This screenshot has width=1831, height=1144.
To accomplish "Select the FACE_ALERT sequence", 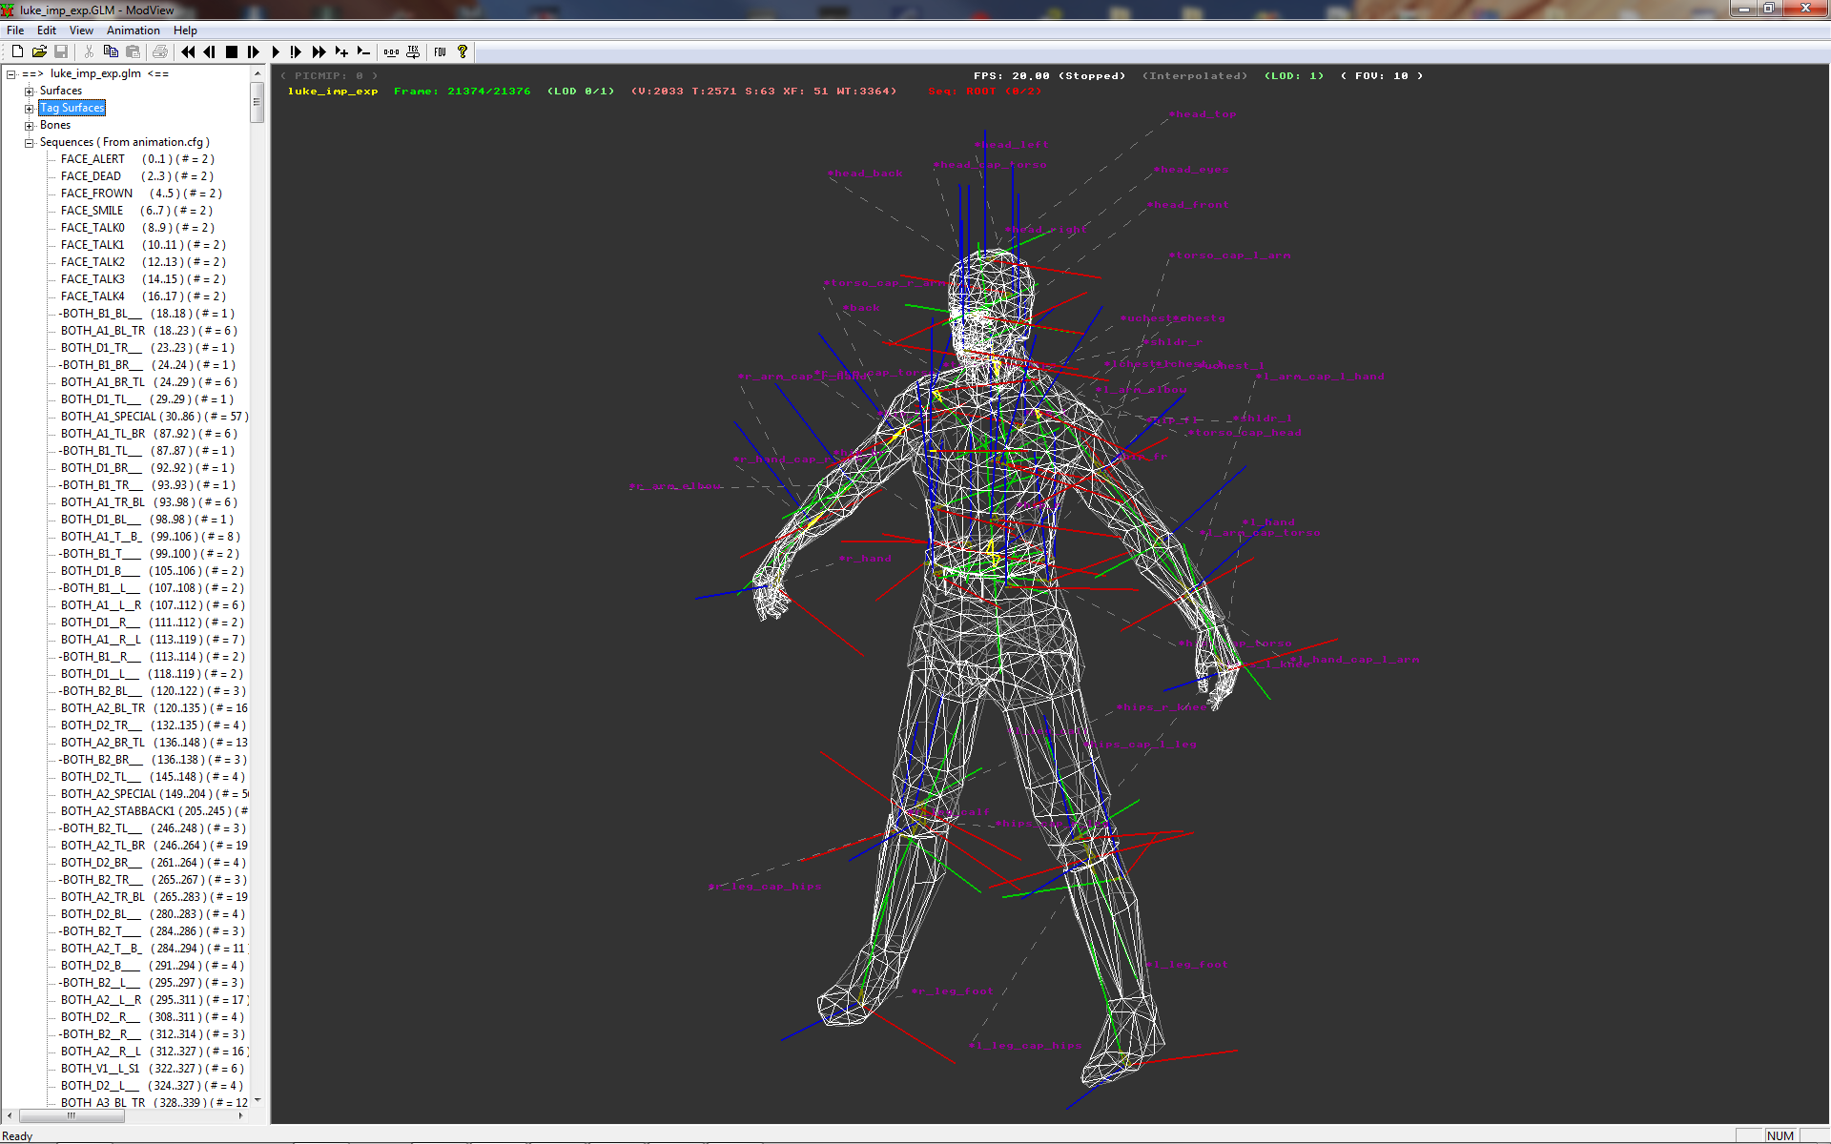I will (x=137, y=159).
